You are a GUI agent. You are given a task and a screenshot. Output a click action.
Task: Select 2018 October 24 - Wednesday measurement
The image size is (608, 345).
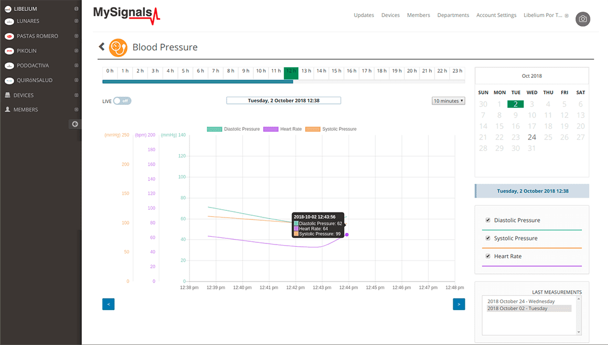pos(521,301)
